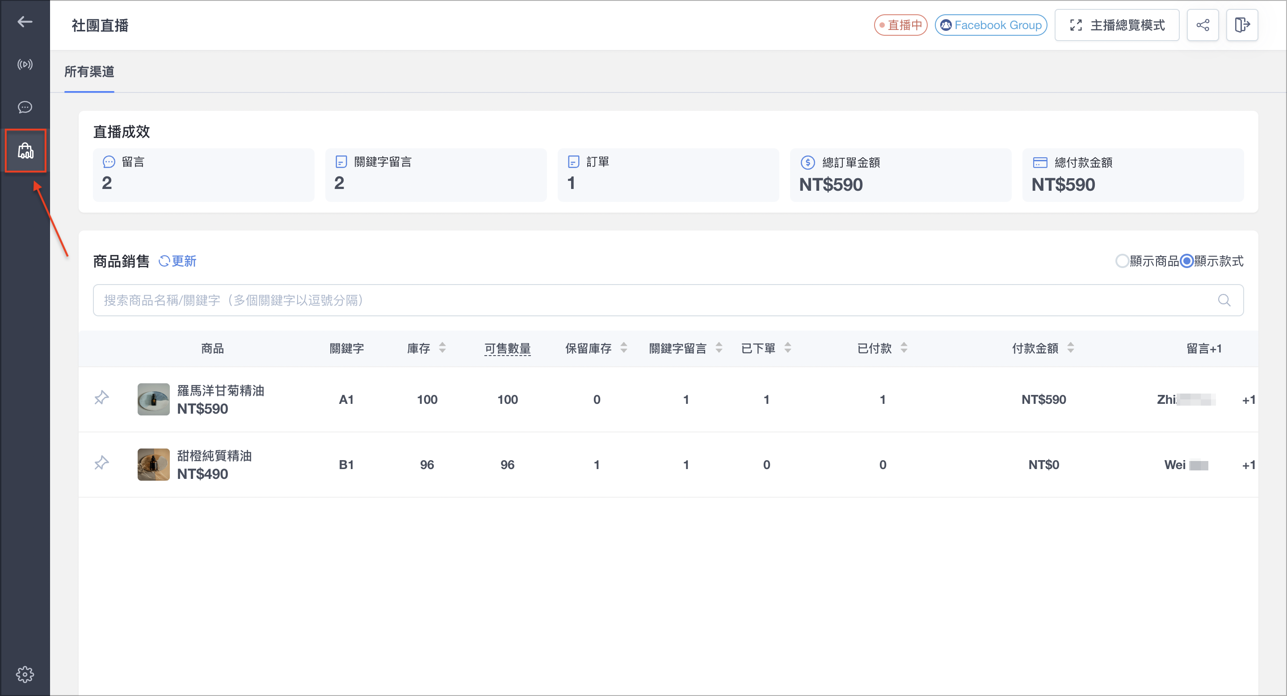Open the comments chat bubble sidebar icon
This screenshot has height=696, width=1287.
[x=25, y=107]
